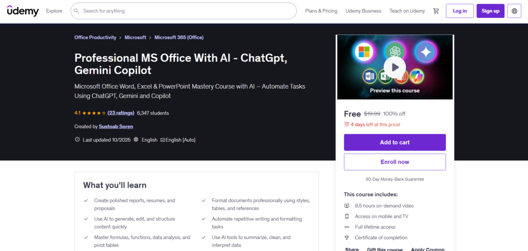Click the star rating icons
The image size is (528, 251).
tap(94, 113)
